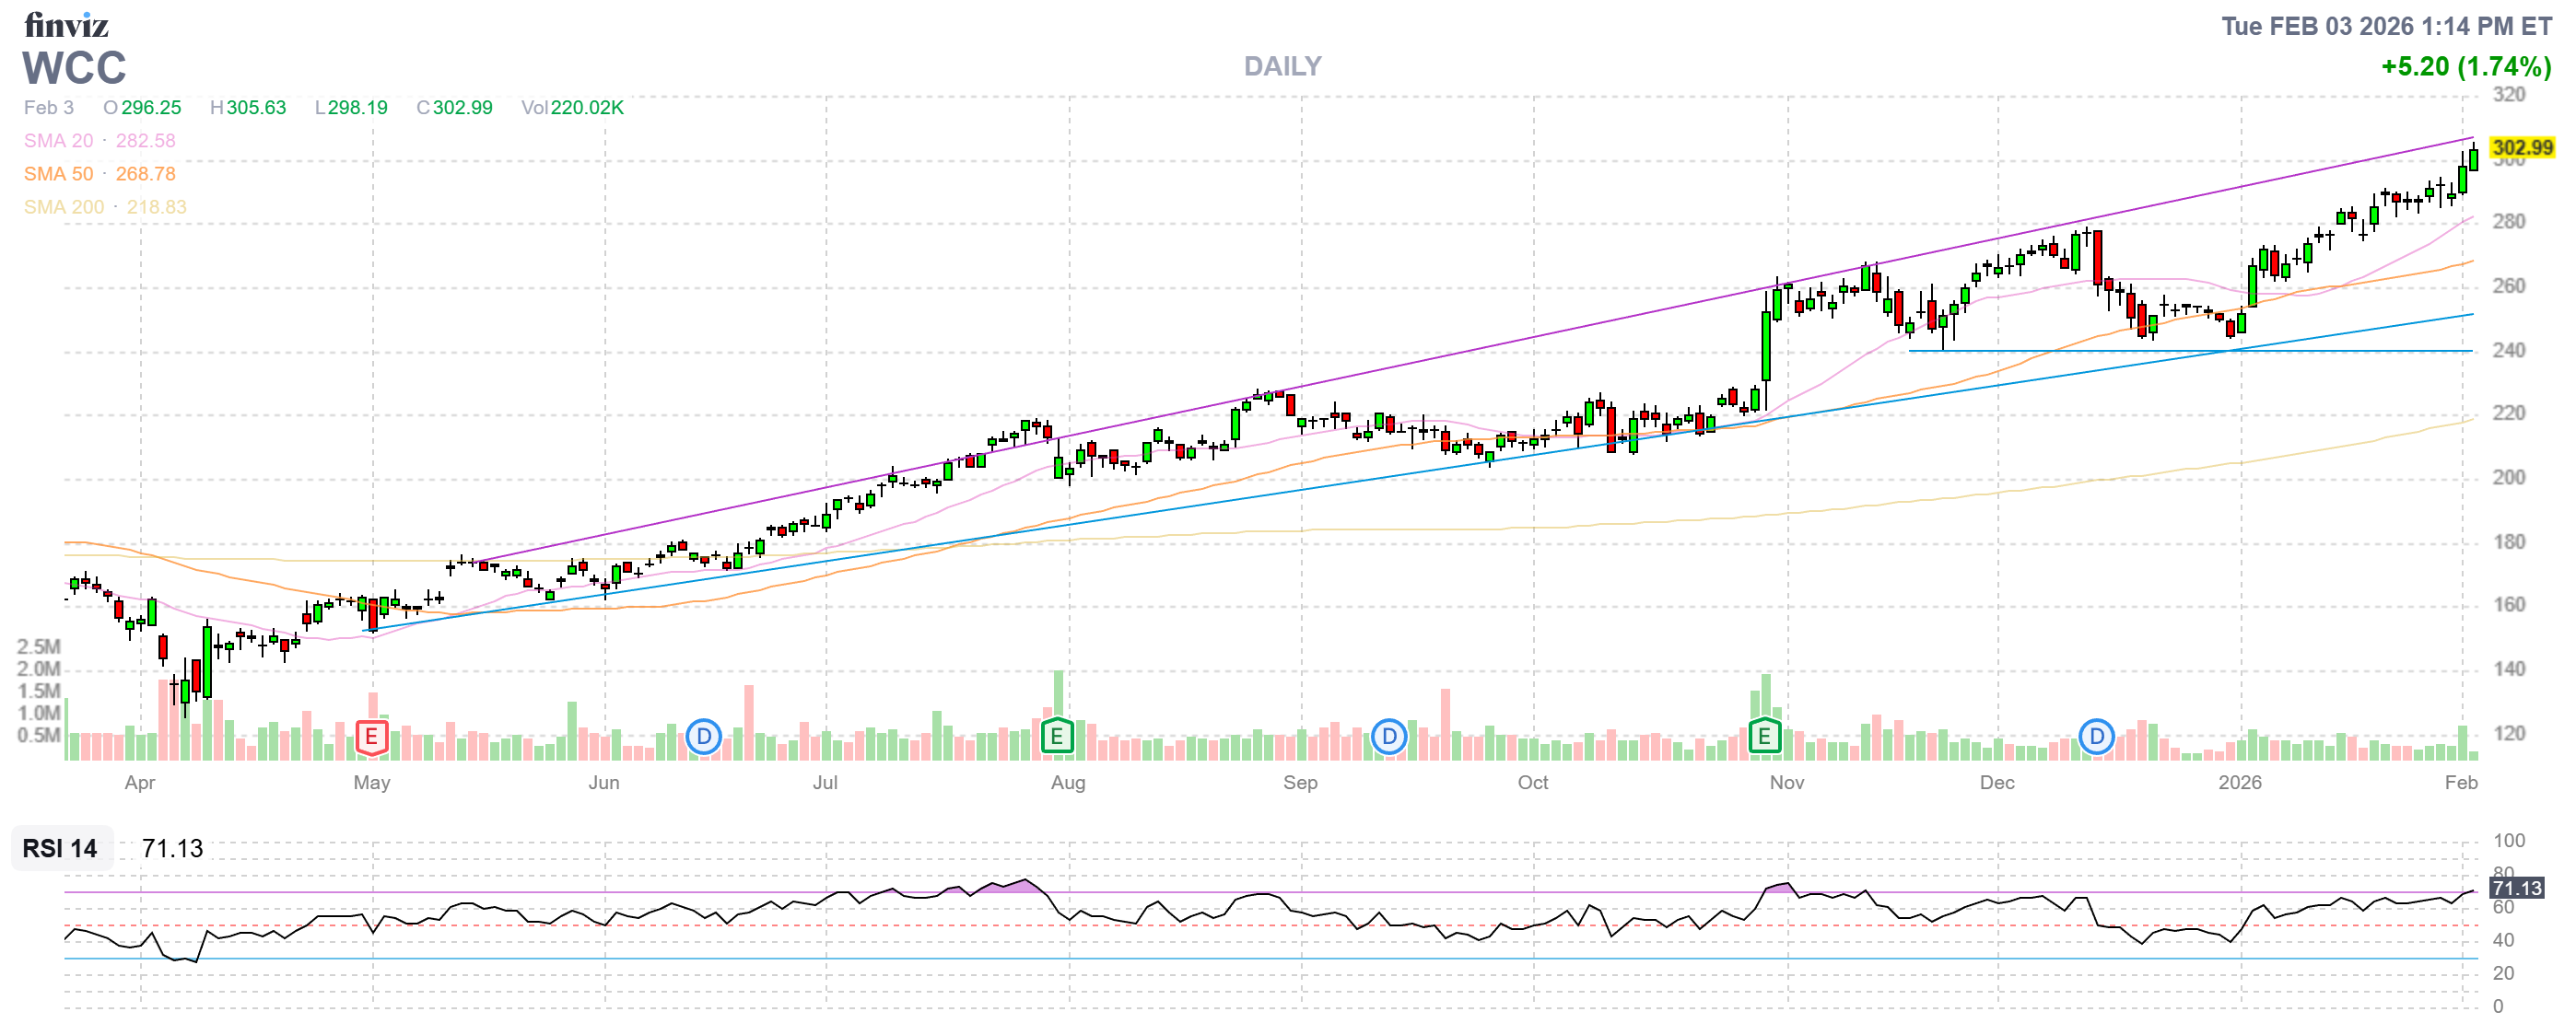2576x1035 pixels.
Task: Click the Vol 220.02K readout
Action: tap(572, 108)
